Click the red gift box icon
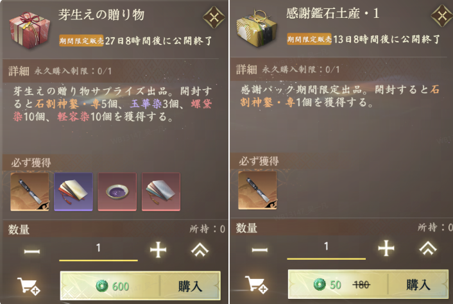The image size is (453, 304). pos(29,30)
